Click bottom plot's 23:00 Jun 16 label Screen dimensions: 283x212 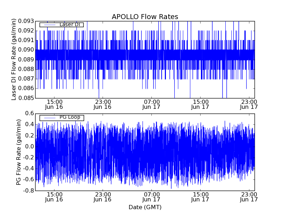pyautogui.click(x=103, y=197)
